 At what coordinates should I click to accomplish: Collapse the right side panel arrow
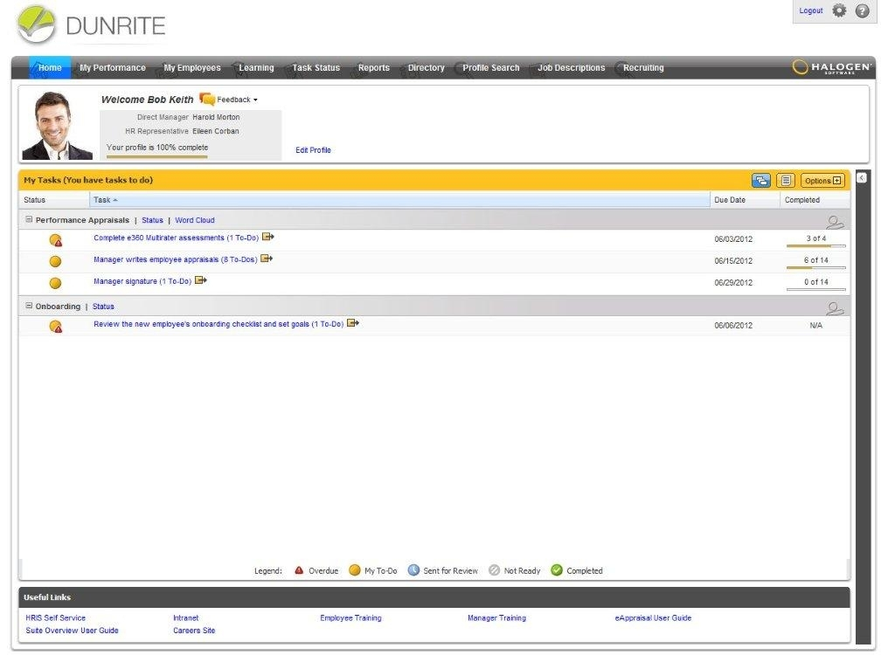coord(862,178)
